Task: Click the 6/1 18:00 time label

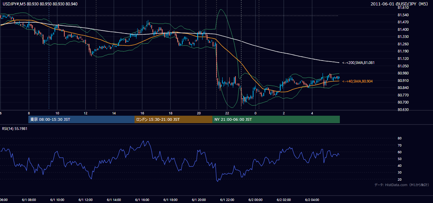Action: (170, 200)
